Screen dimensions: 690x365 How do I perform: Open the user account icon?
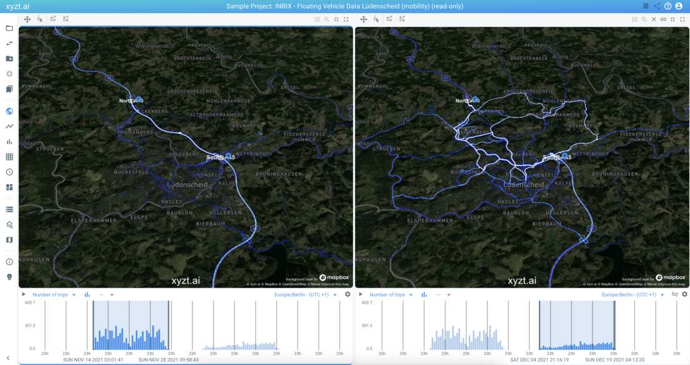click(x=679, y=6)
